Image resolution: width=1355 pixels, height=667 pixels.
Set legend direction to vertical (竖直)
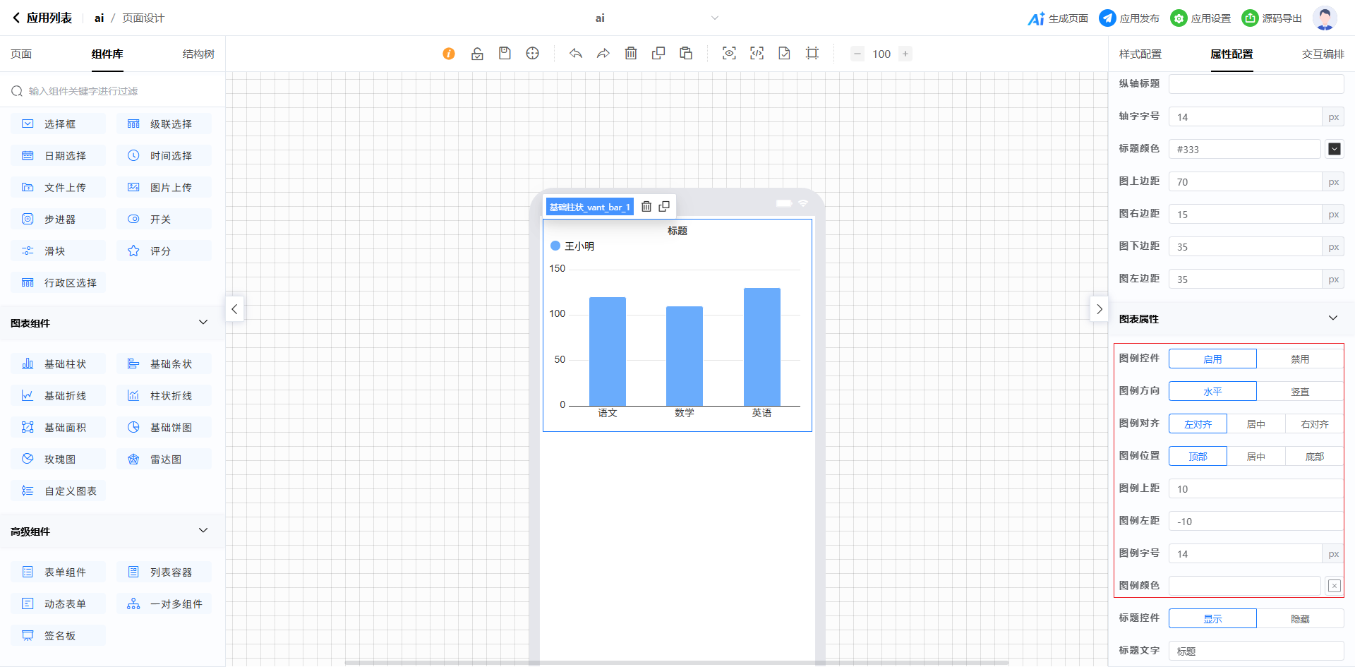coord(1299,392)
